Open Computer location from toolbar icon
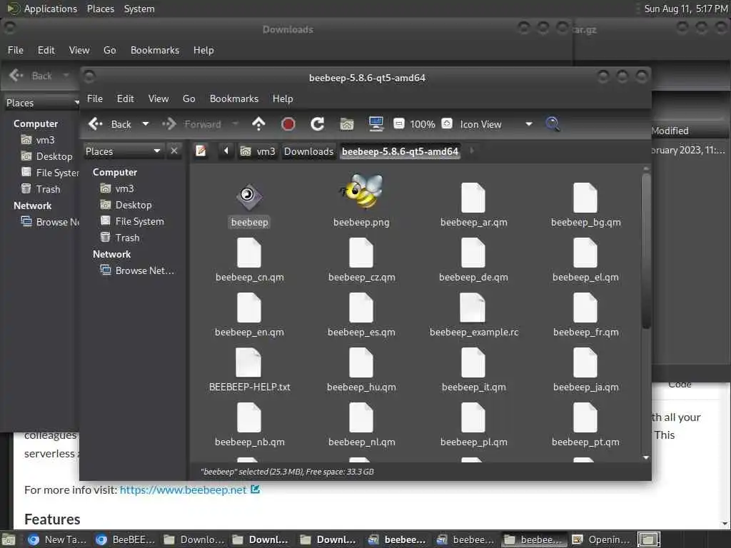Image resolution: width=731 pixels, height=548 pixels. click(375, 124)
